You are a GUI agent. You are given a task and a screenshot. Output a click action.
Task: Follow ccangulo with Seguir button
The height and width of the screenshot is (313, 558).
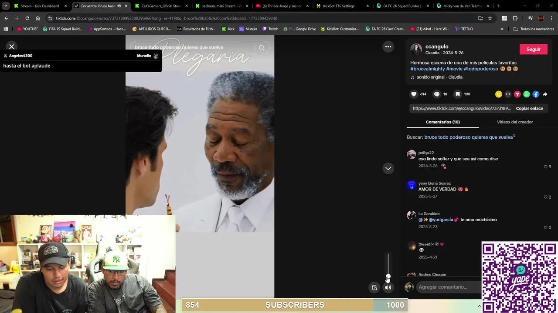click(x=533, y=49)
